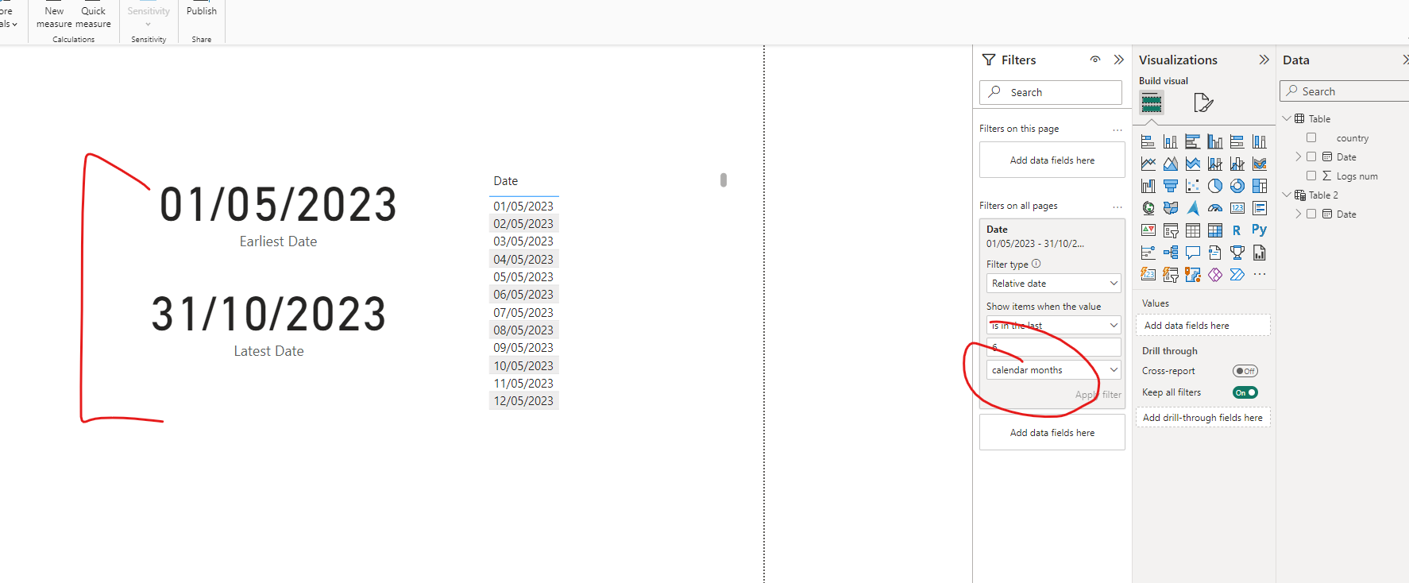1409x583 pixels.
Task: Open the Build visual fields tab
Action: (x=1152, y=102)
